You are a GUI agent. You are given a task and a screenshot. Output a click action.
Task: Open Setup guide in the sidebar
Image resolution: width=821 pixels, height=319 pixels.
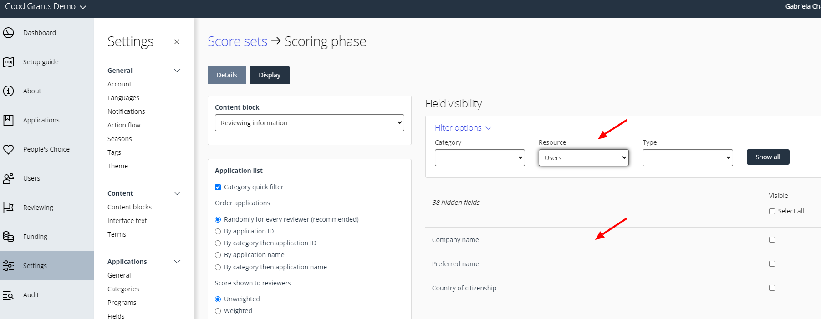tap(41, 62)
